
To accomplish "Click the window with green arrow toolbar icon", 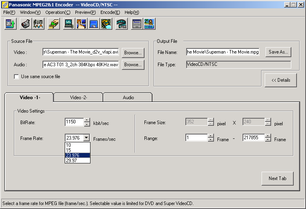I will point(10,24).
